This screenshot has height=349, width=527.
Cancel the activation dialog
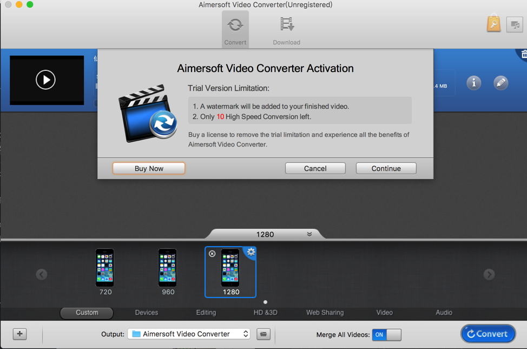[x=315, y=168]
